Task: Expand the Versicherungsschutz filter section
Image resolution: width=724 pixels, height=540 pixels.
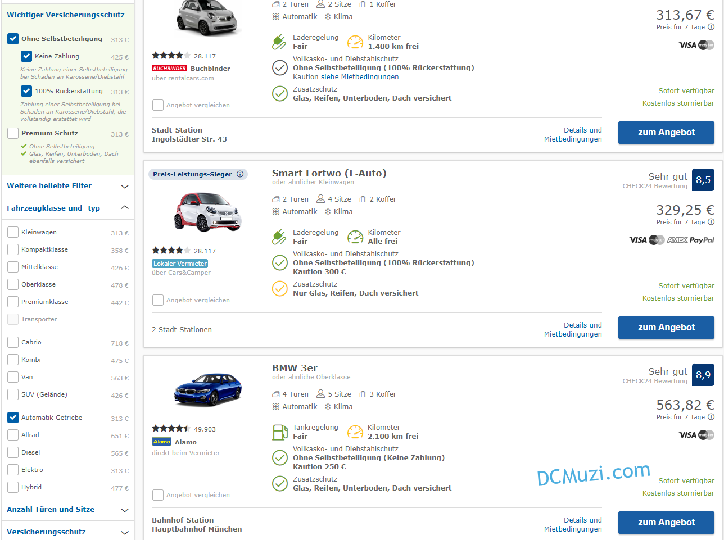Action: tap(68, 532)
